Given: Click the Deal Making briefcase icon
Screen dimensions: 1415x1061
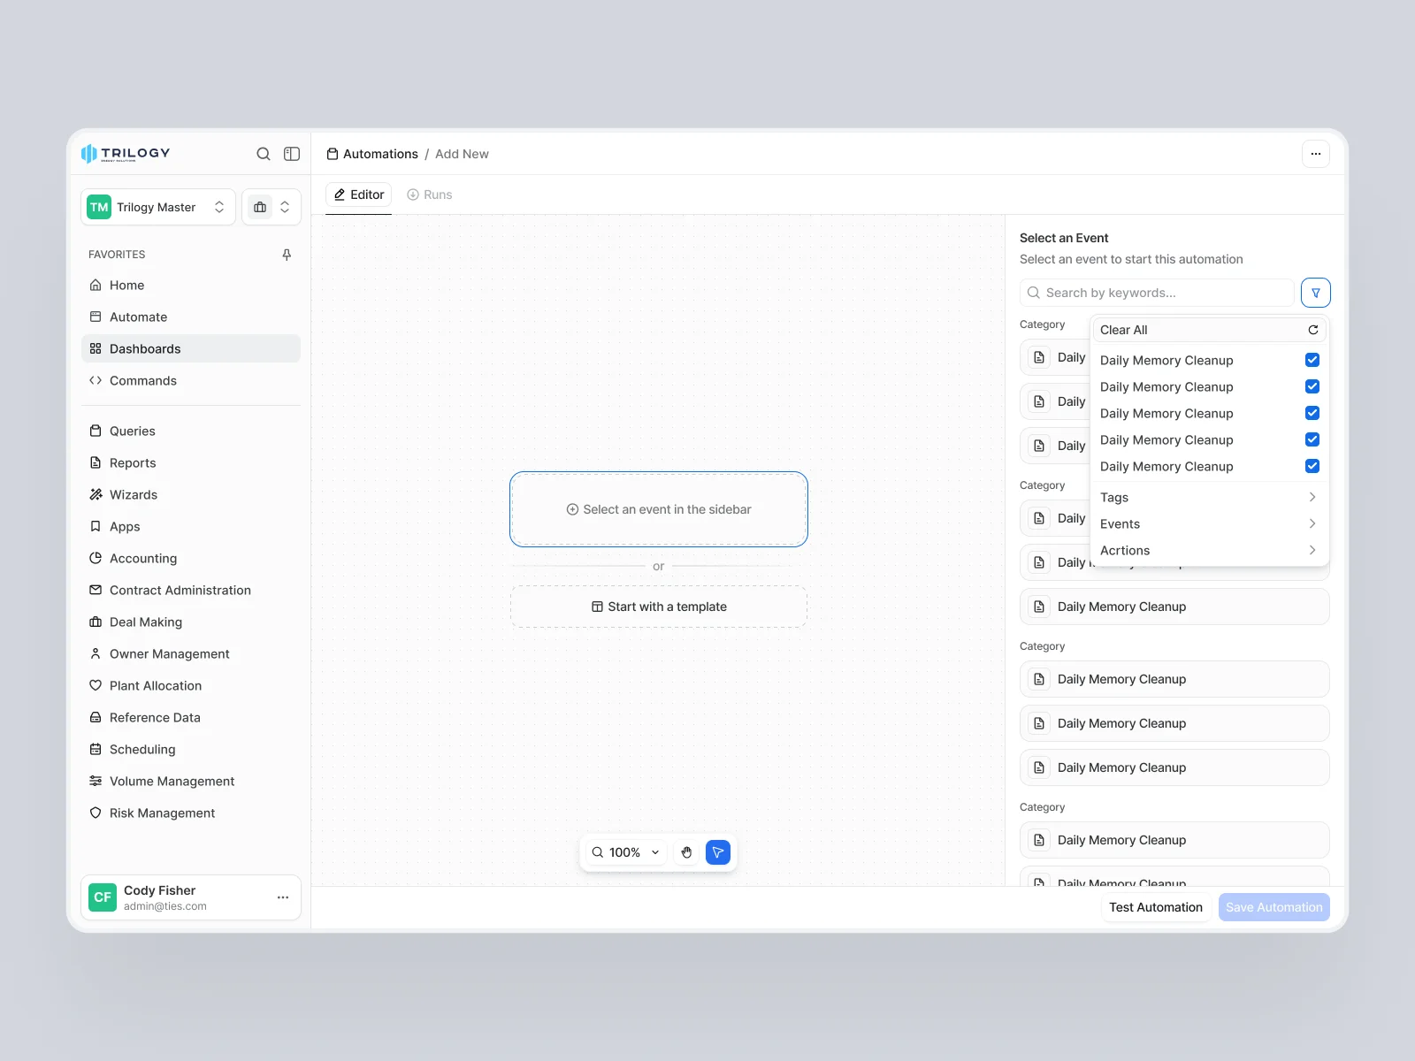Looking at the screenshot, I should 96,622.
